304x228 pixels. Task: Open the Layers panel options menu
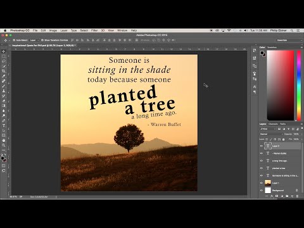301,124
